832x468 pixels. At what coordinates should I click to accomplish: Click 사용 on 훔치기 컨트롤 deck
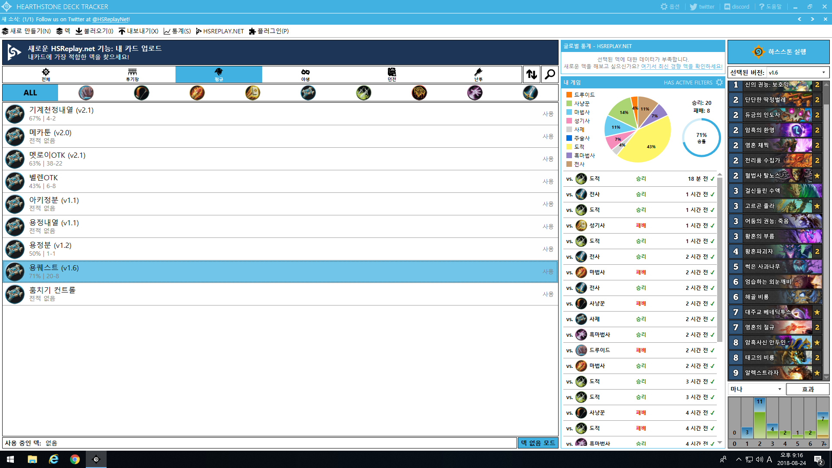pyautogui.click(x=548, y=294)
